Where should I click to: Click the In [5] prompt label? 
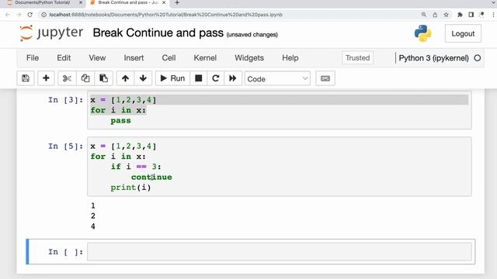(x=65, y=146)
